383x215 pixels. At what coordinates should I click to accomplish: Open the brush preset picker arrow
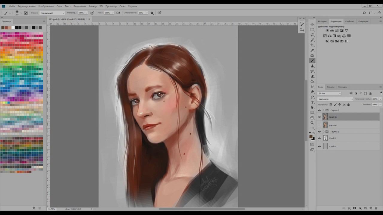pyautogui.click(x=21, y=13)
